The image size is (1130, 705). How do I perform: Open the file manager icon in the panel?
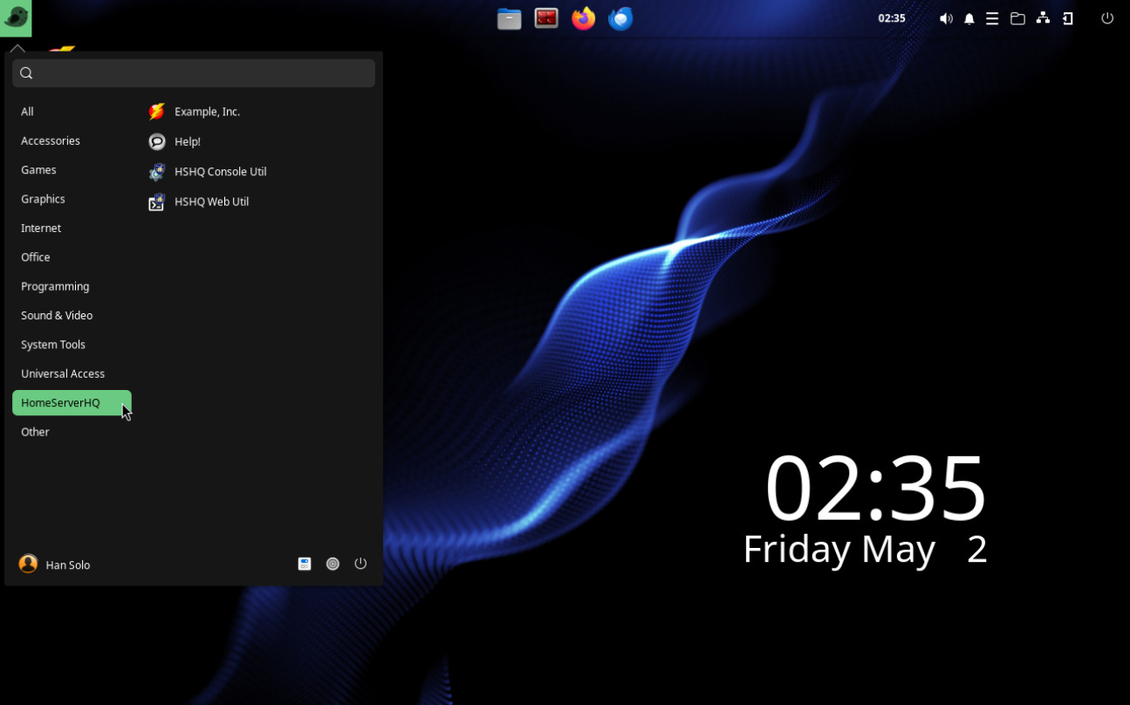[510, 18]
